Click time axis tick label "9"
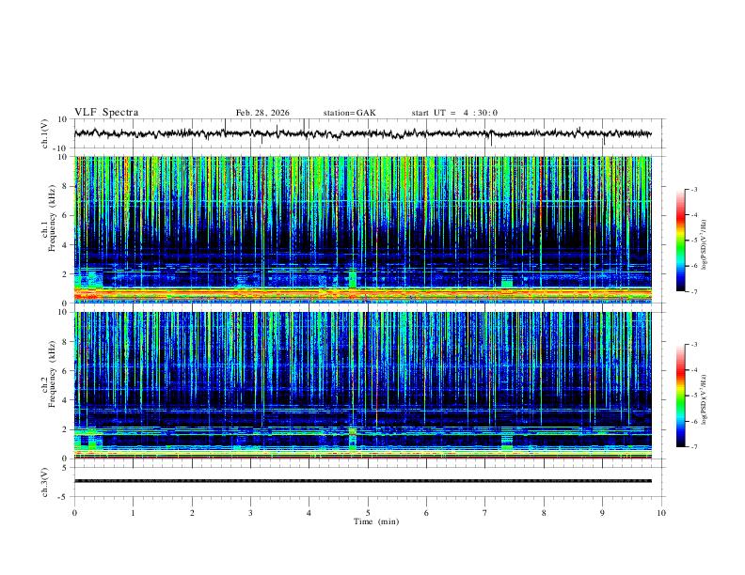The width and height of the screenshot is (745, 575). (x=602, y=513)
